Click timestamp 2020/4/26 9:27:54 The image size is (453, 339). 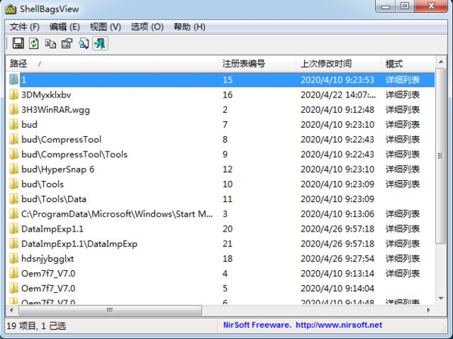click(x=337, y=258)
